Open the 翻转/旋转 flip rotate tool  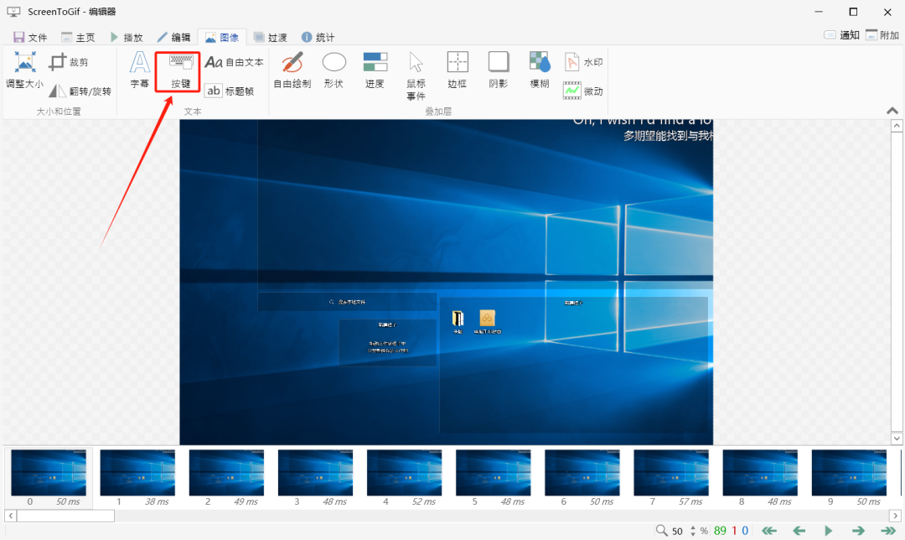[x=80, y=91]
